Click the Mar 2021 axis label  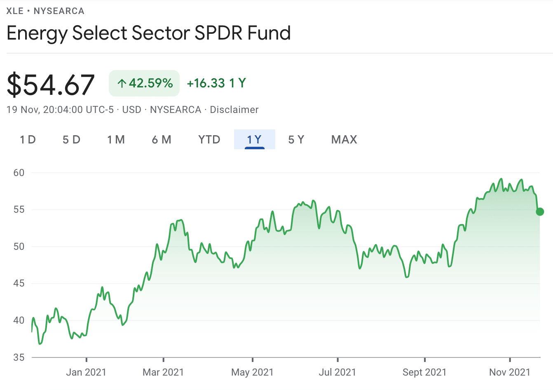pyautogui.click(x=163, y=372)
